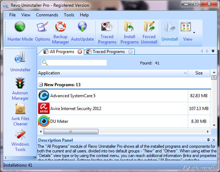This screenshot has width=220, height=172.
Task: Click the Advanced SystemCare 5 icon
Action: [x=44, y=95]
